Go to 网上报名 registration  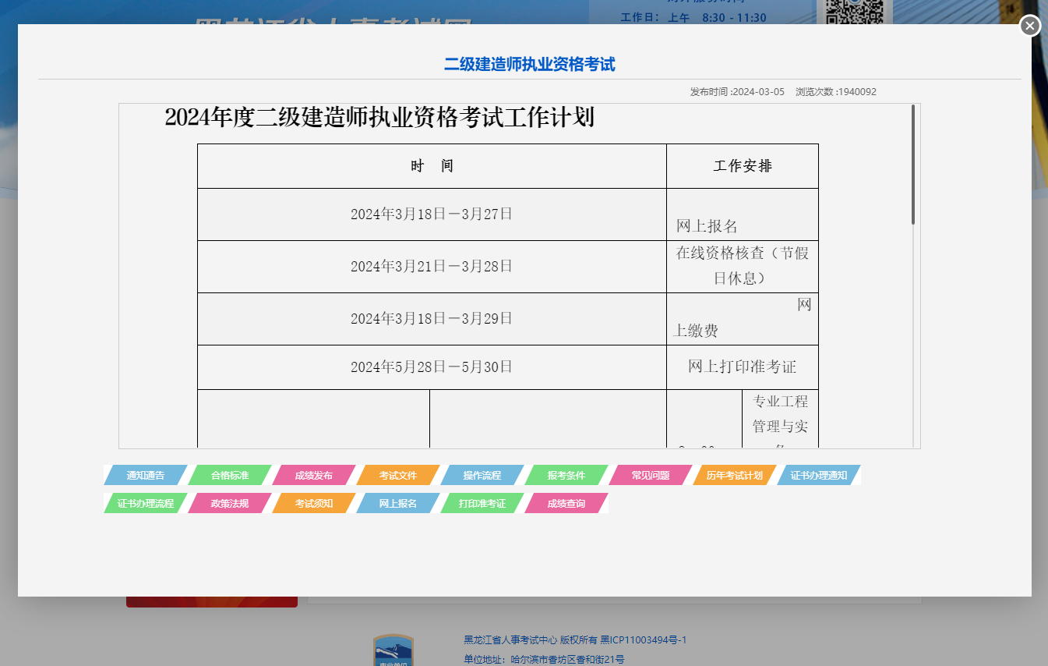tap(399, 503)
